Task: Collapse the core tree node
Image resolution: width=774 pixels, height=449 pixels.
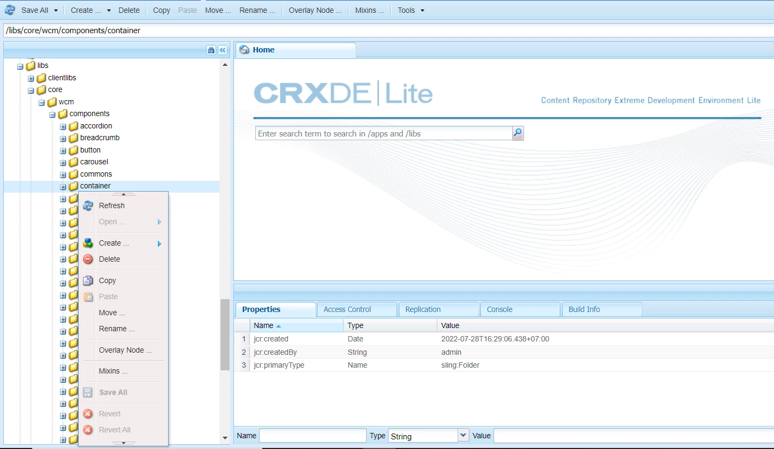Action: [31, 90]
